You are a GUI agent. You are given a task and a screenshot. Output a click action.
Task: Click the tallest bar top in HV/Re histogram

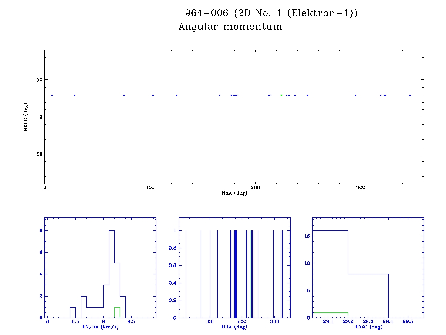point(111,230)
